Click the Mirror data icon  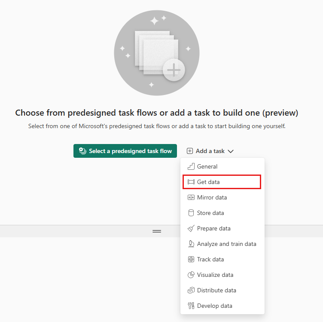tap(191, 197)
